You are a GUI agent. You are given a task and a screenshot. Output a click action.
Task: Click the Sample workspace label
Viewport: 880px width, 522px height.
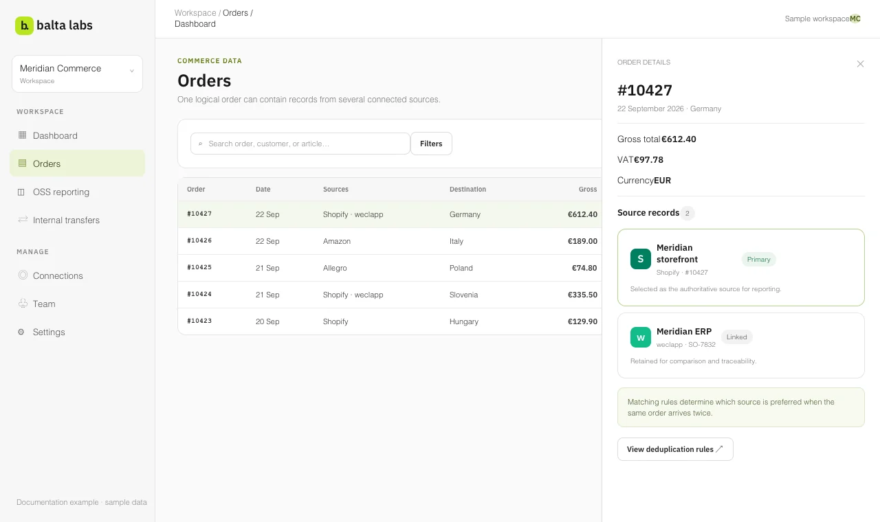coord(817,19)
